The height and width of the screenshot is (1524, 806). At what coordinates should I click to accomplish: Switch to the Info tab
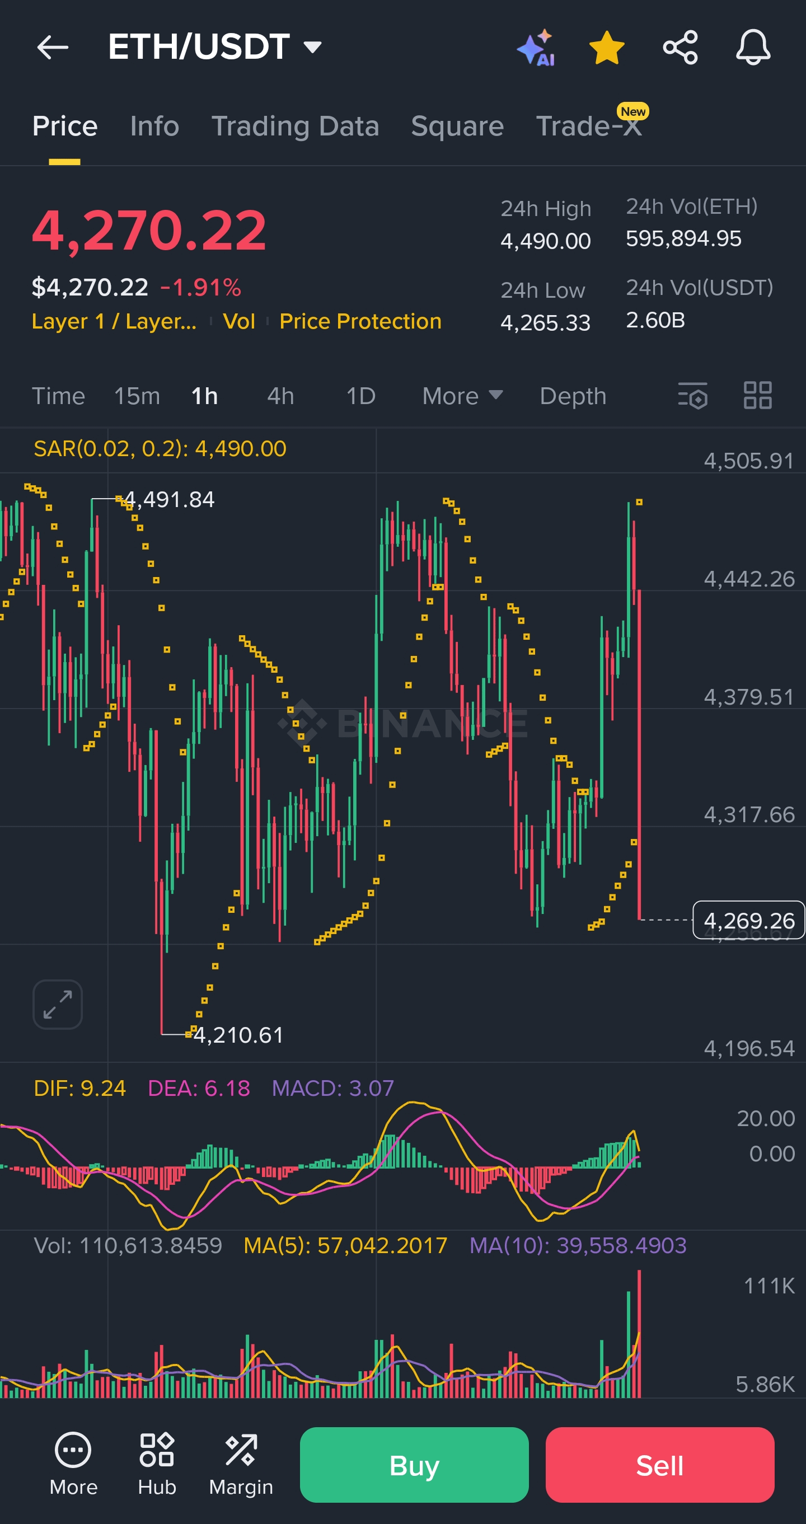click(x=154, y=126)
